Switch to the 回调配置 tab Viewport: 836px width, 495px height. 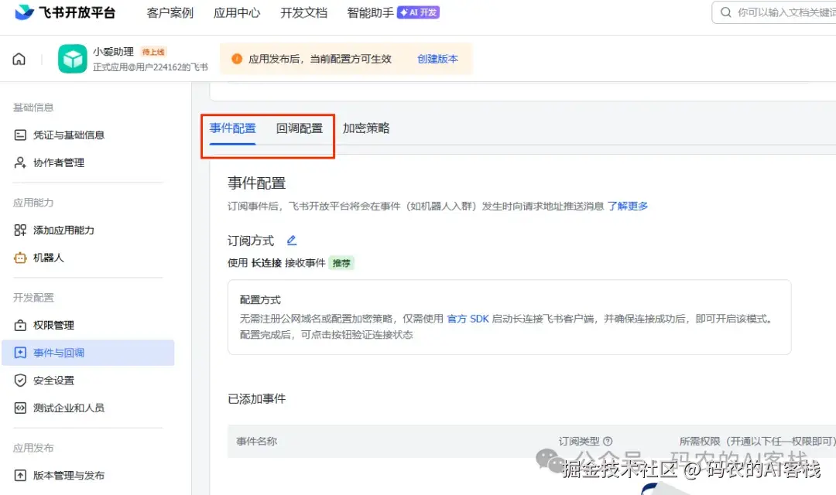300,128
